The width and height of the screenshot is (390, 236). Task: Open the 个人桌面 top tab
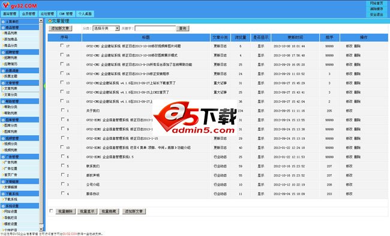(x=85, y=14)
